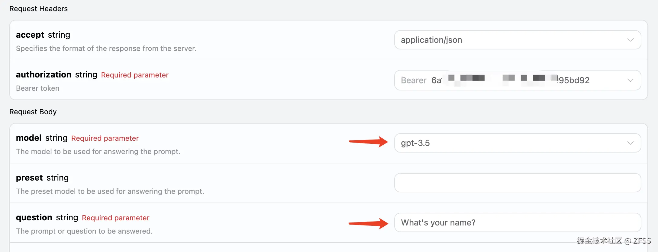Click the red arrow pointing to the question field
658x252 pixels.
coord(368,223)
